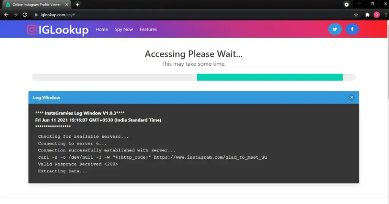Click the Twitter share button
This screenshot has width=389, height=204.
pos(335,29)
